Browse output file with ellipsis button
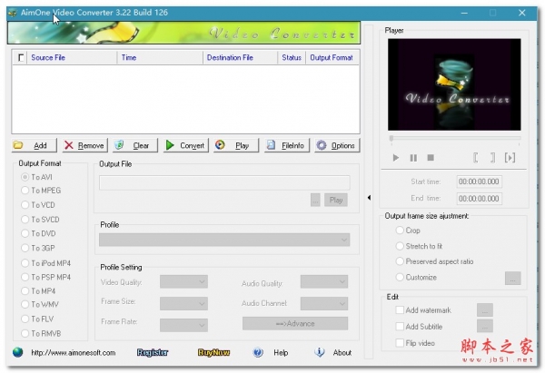 tap(315, 200)
